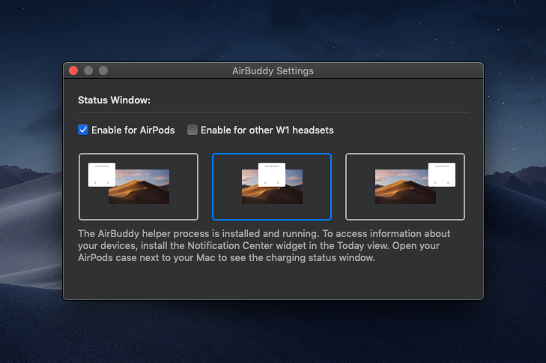Image resolution: width=546 pixels, height=363 pixels.
Task: Select the top-left status window position thumbnail
Action: [x=139, y=187]
